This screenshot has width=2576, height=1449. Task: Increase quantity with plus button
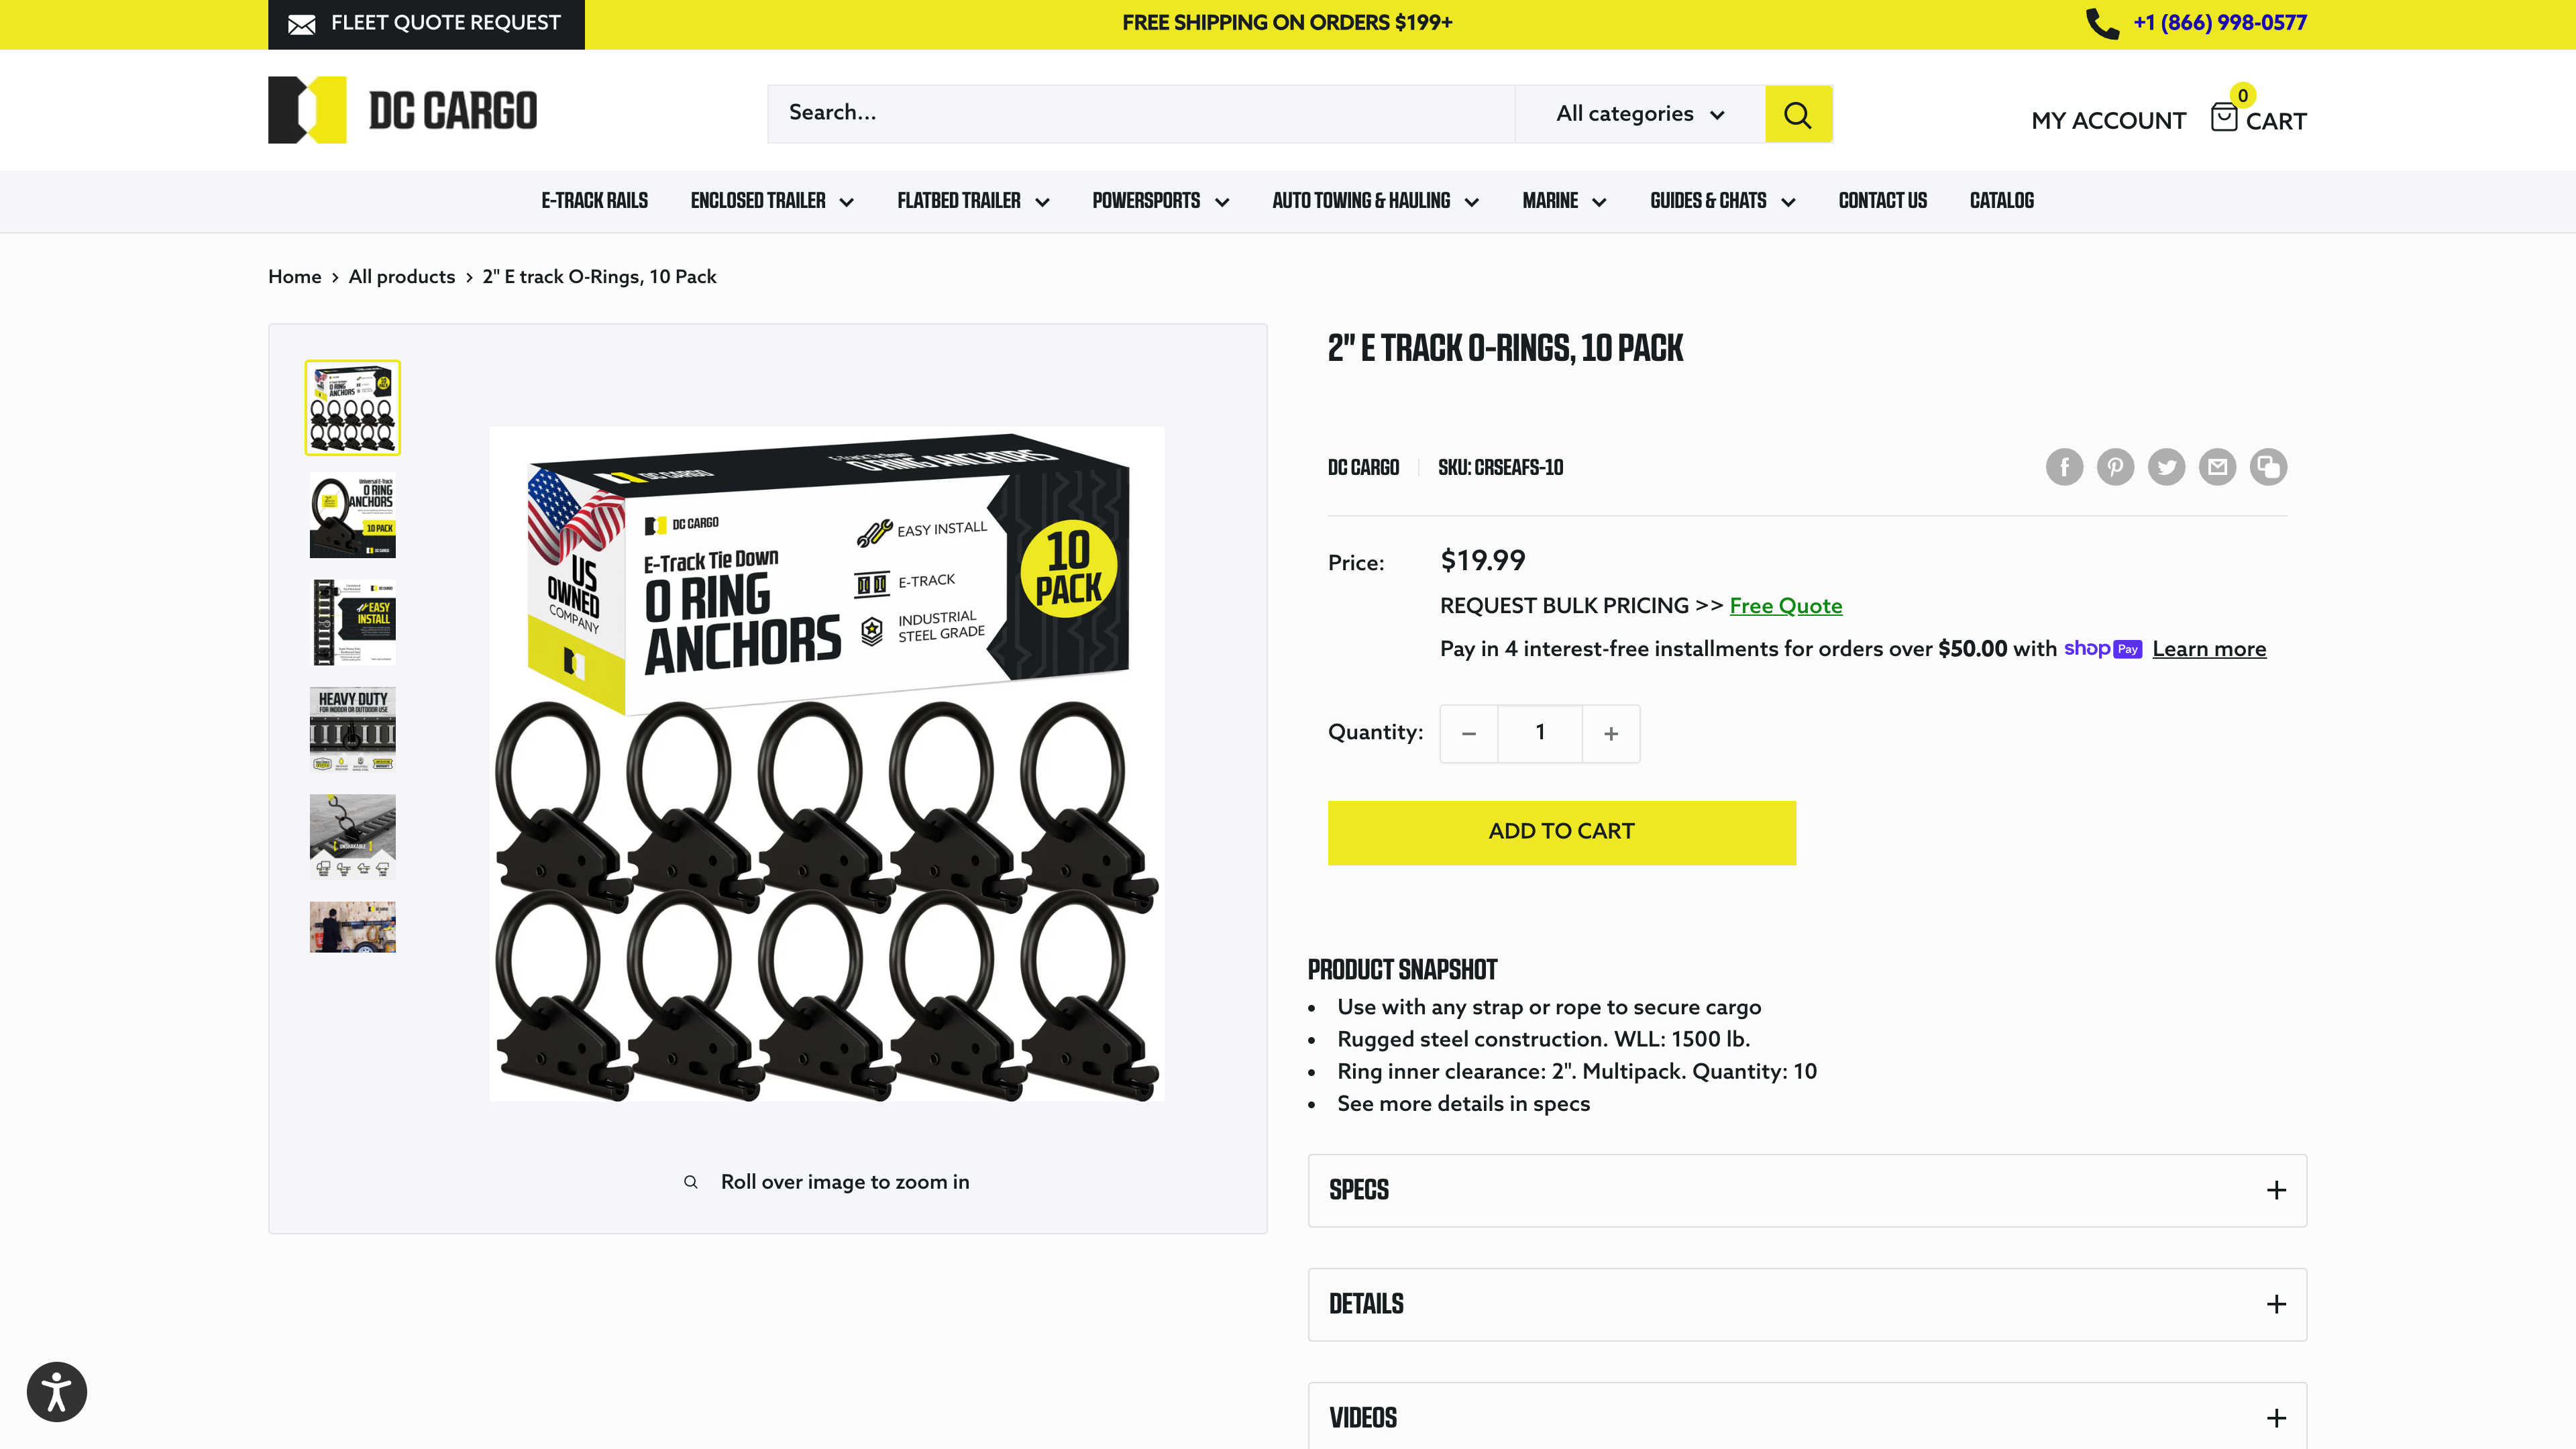pos(1611,733)
